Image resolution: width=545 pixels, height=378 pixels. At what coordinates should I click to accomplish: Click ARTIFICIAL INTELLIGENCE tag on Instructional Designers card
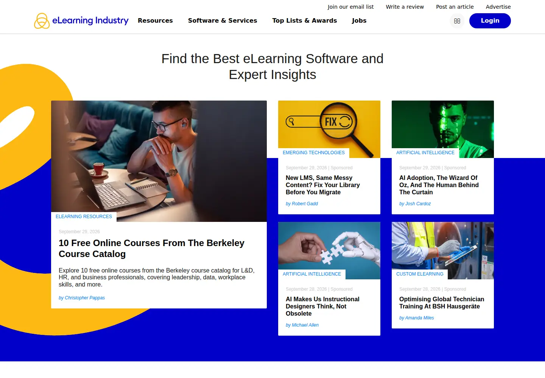(312, 274)
